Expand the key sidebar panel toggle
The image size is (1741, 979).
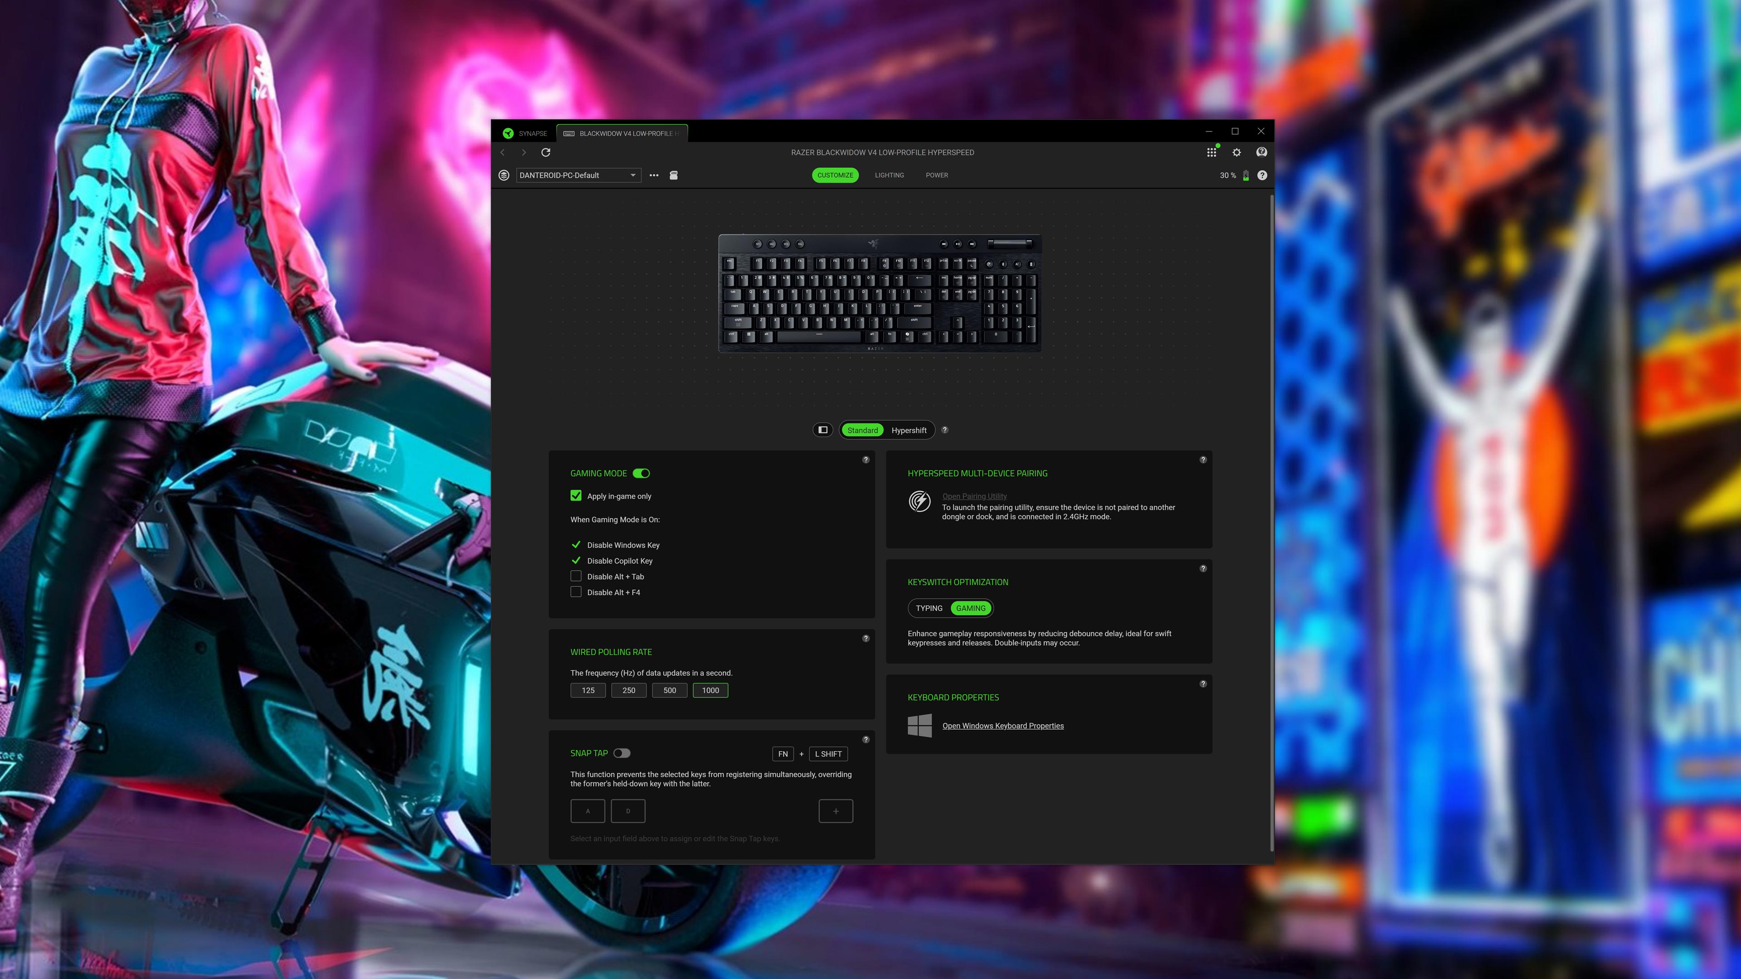(822, 430)
